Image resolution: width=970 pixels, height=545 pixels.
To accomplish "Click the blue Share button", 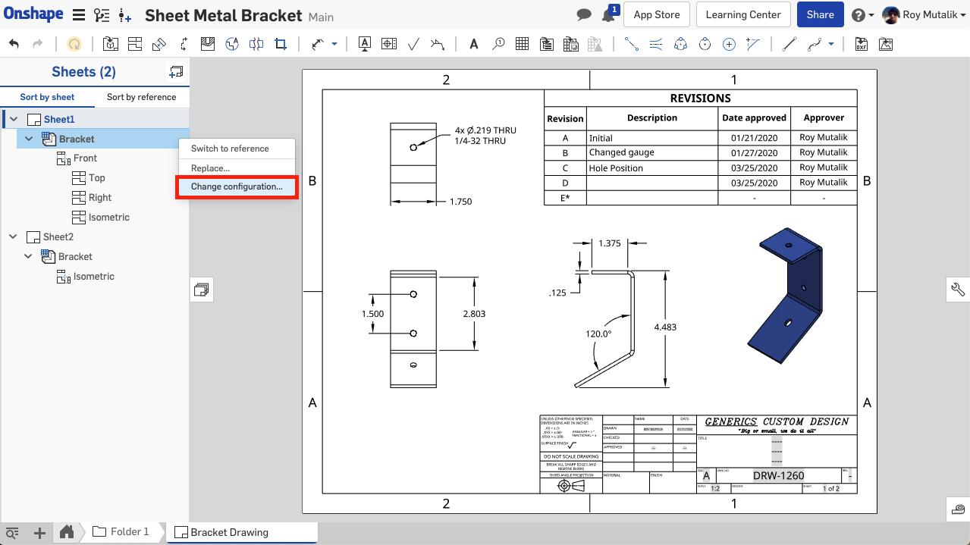I will tap(820, 14).
